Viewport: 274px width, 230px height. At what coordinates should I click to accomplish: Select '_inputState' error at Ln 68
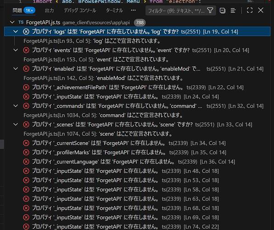[137, 208]
